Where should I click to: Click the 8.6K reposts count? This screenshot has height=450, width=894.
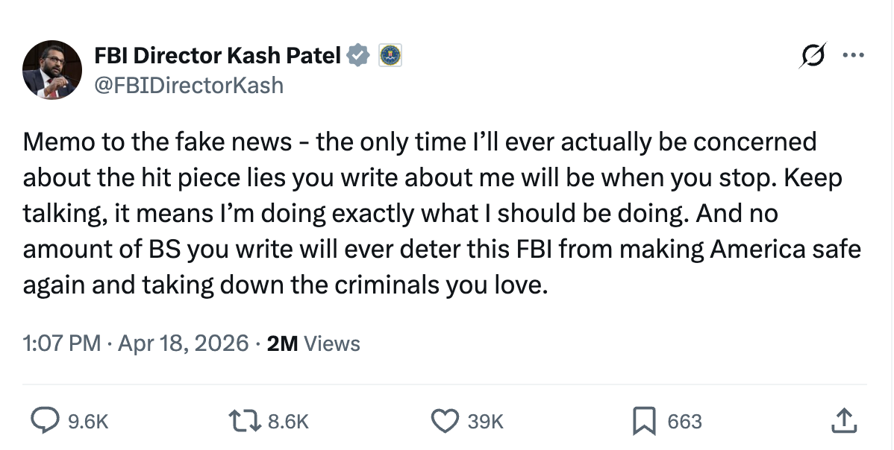pyautogui.click(x=287, y=422)
